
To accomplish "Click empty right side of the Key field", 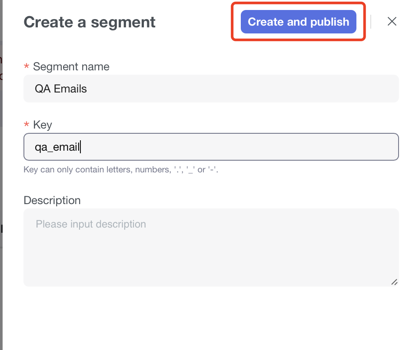I will tap(304, 147).
